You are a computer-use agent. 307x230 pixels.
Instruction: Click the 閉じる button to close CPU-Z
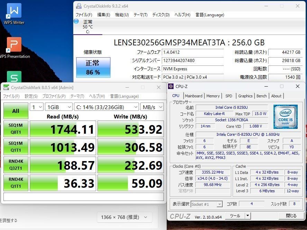[x=291, y=215]
